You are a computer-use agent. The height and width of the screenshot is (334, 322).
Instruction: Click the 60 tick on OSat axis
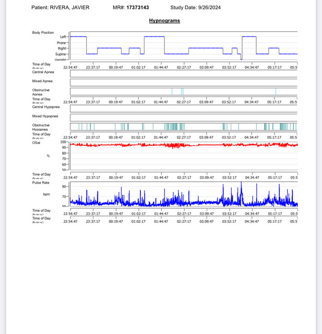[x=64, y=164]
